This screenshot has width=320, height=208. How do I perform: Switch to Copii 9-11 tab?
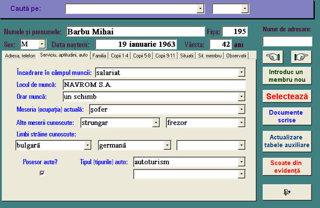point(165,55)
